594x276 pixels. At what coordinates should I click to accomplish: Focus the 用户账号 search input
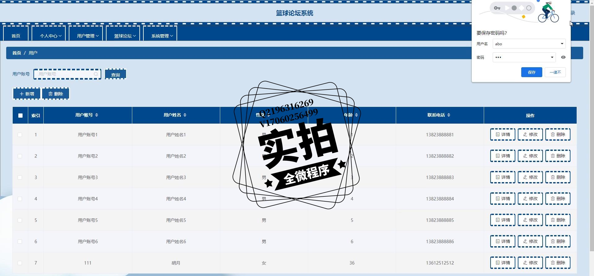click(x=67, y=74)
